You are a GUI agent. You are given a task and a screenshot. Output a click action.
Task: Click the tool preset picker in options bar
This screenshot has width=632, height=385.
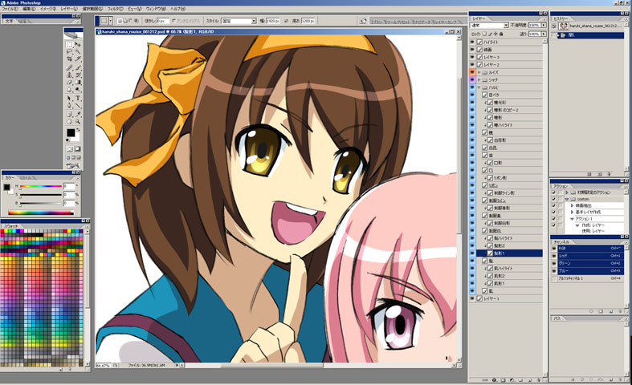tap(107, 21)
